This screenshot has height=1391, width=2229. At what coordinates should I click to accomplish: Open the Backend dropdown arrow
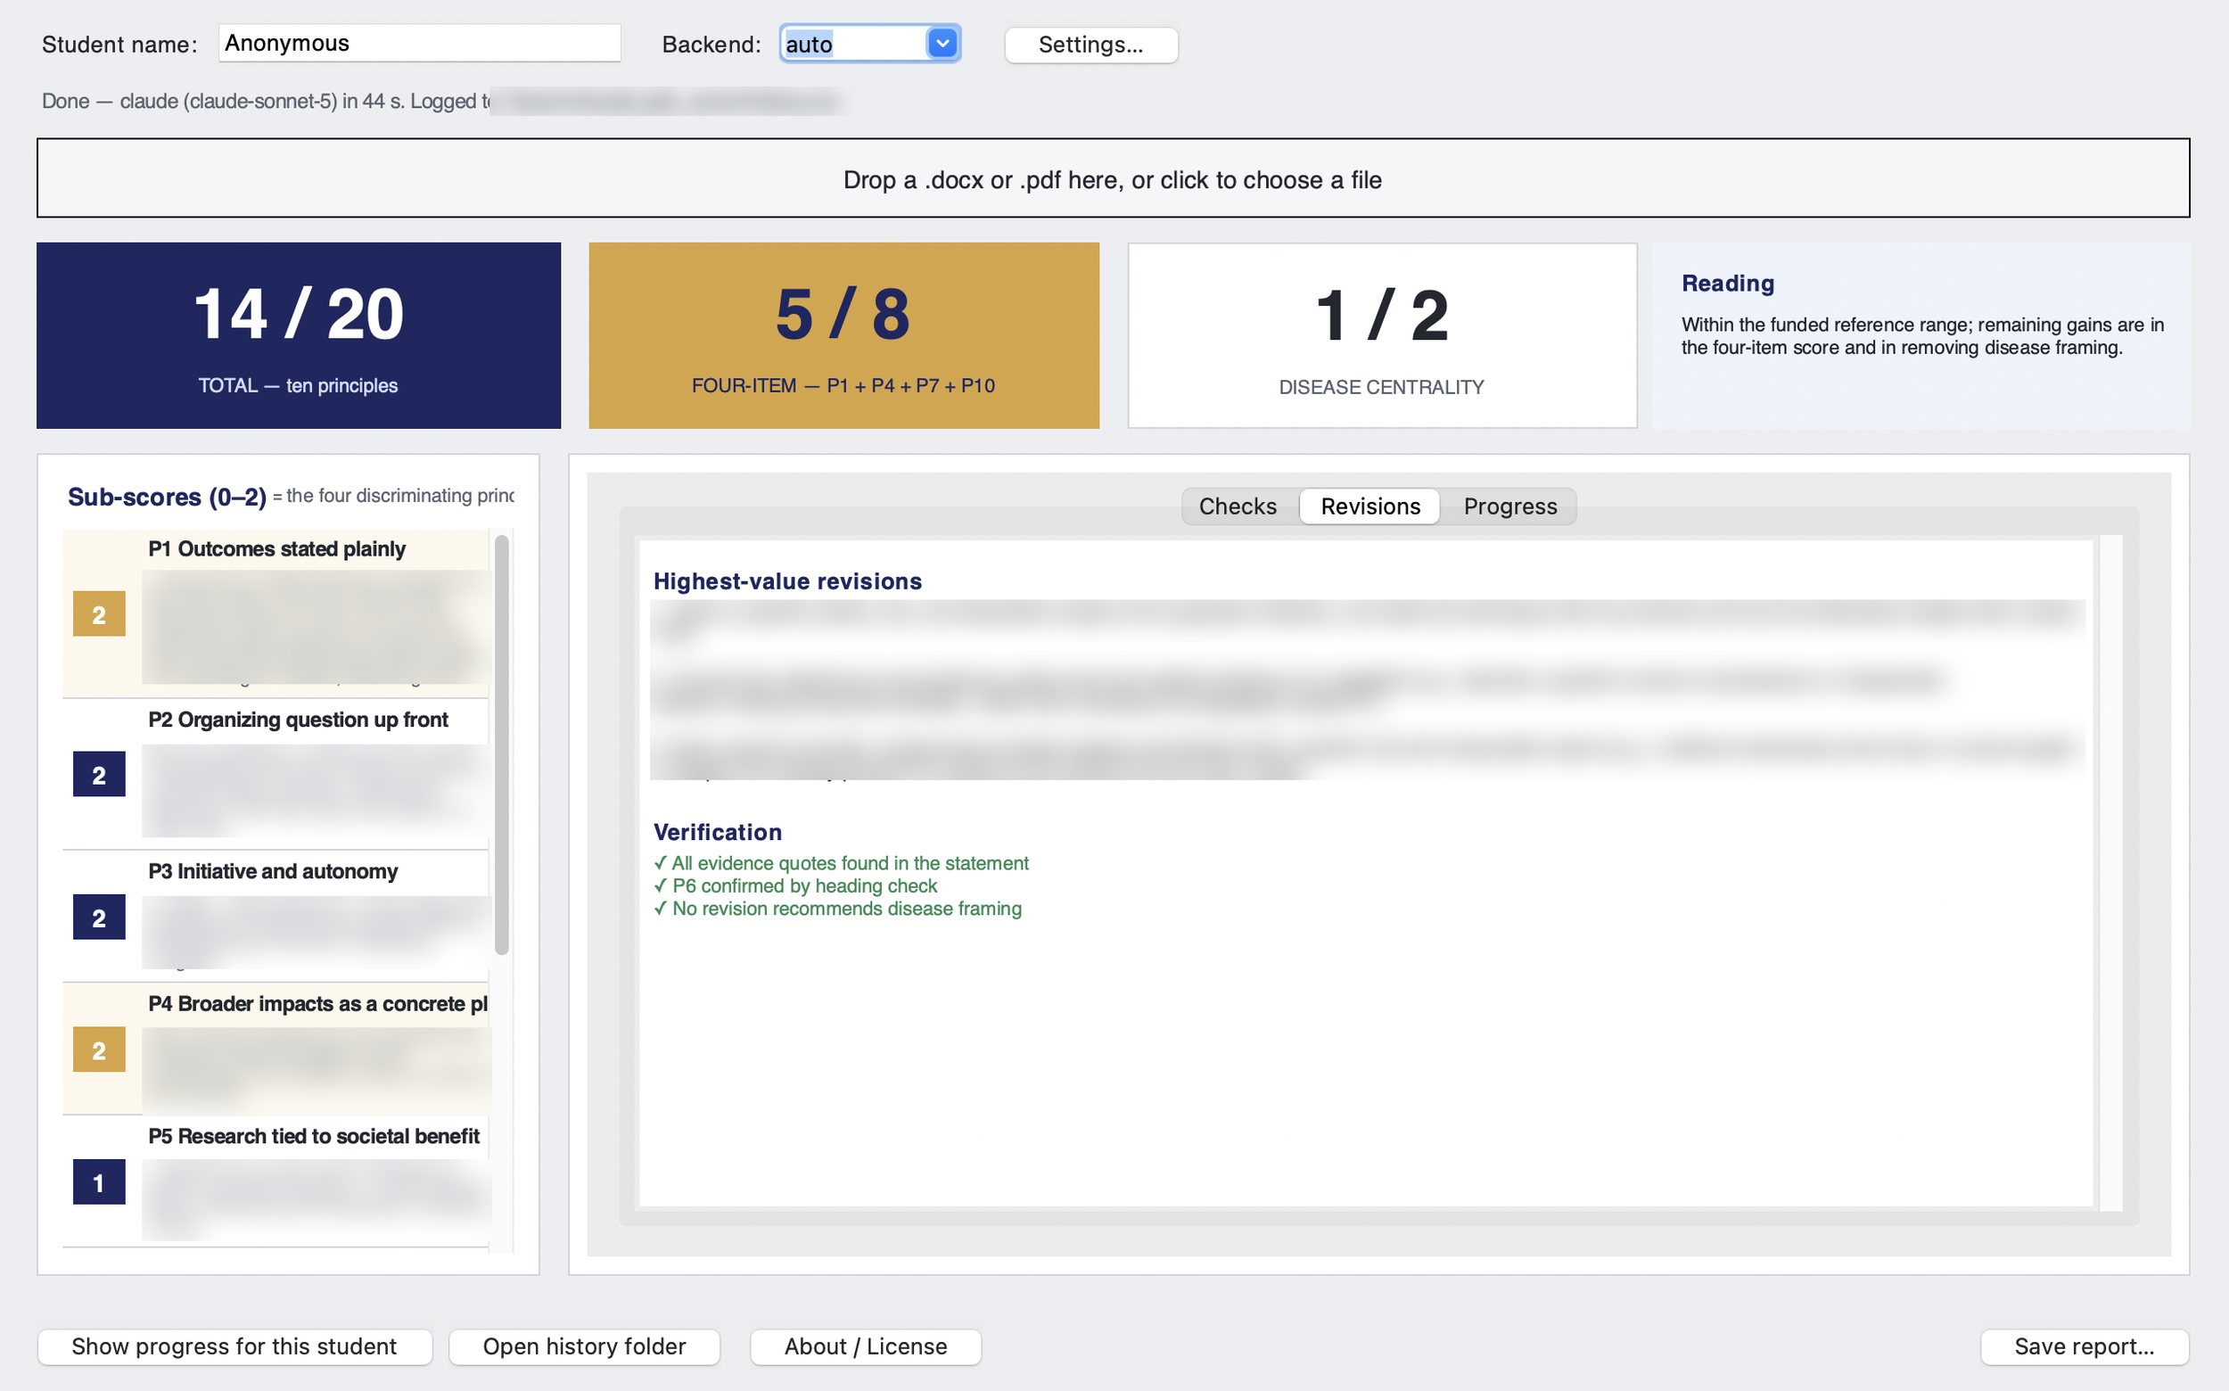pyautogui.click(x=942, y=43)
